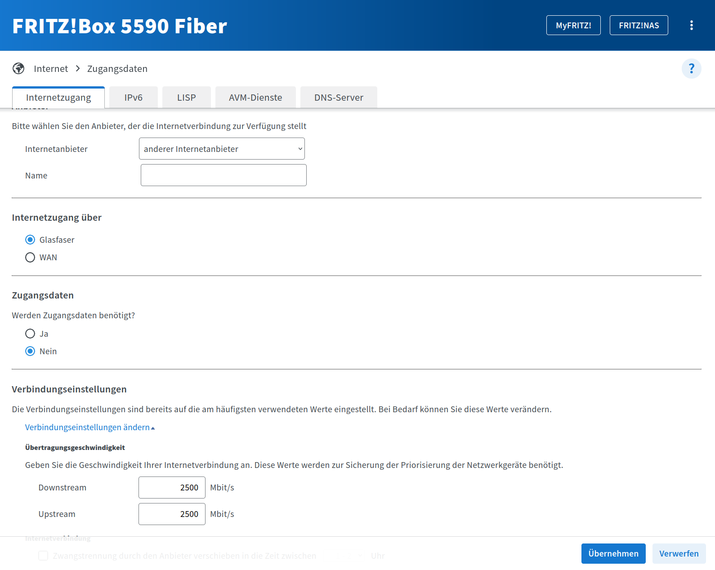Viewport: 715px width, 570px height.
Task: Click the Internet globe icon
Action: (18, 68)
